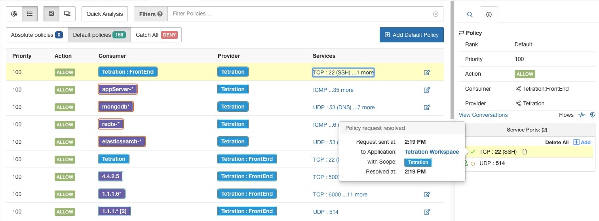
Task: Click the Tetration scope tag in the popup
Action: click(418, 162)
